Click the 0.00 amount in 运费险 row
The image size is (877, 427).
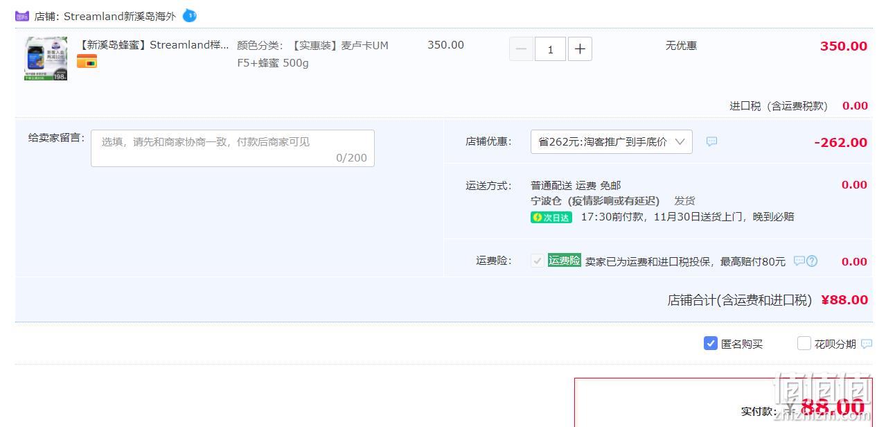point(854,262)
